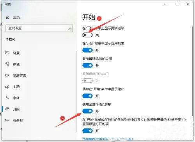
Task: Click the Themes (主题) icon
Action: (7, 87)
